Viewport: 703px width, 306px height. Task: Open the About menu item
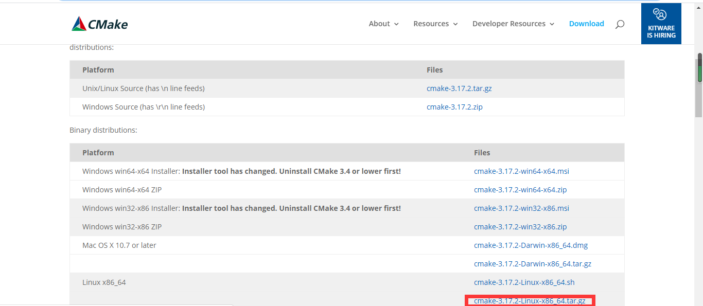click(379, 24)
